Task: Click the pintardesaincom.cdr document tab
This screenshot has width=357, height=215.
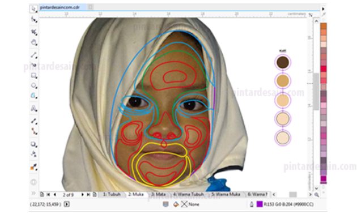Action: click(60, 7)
